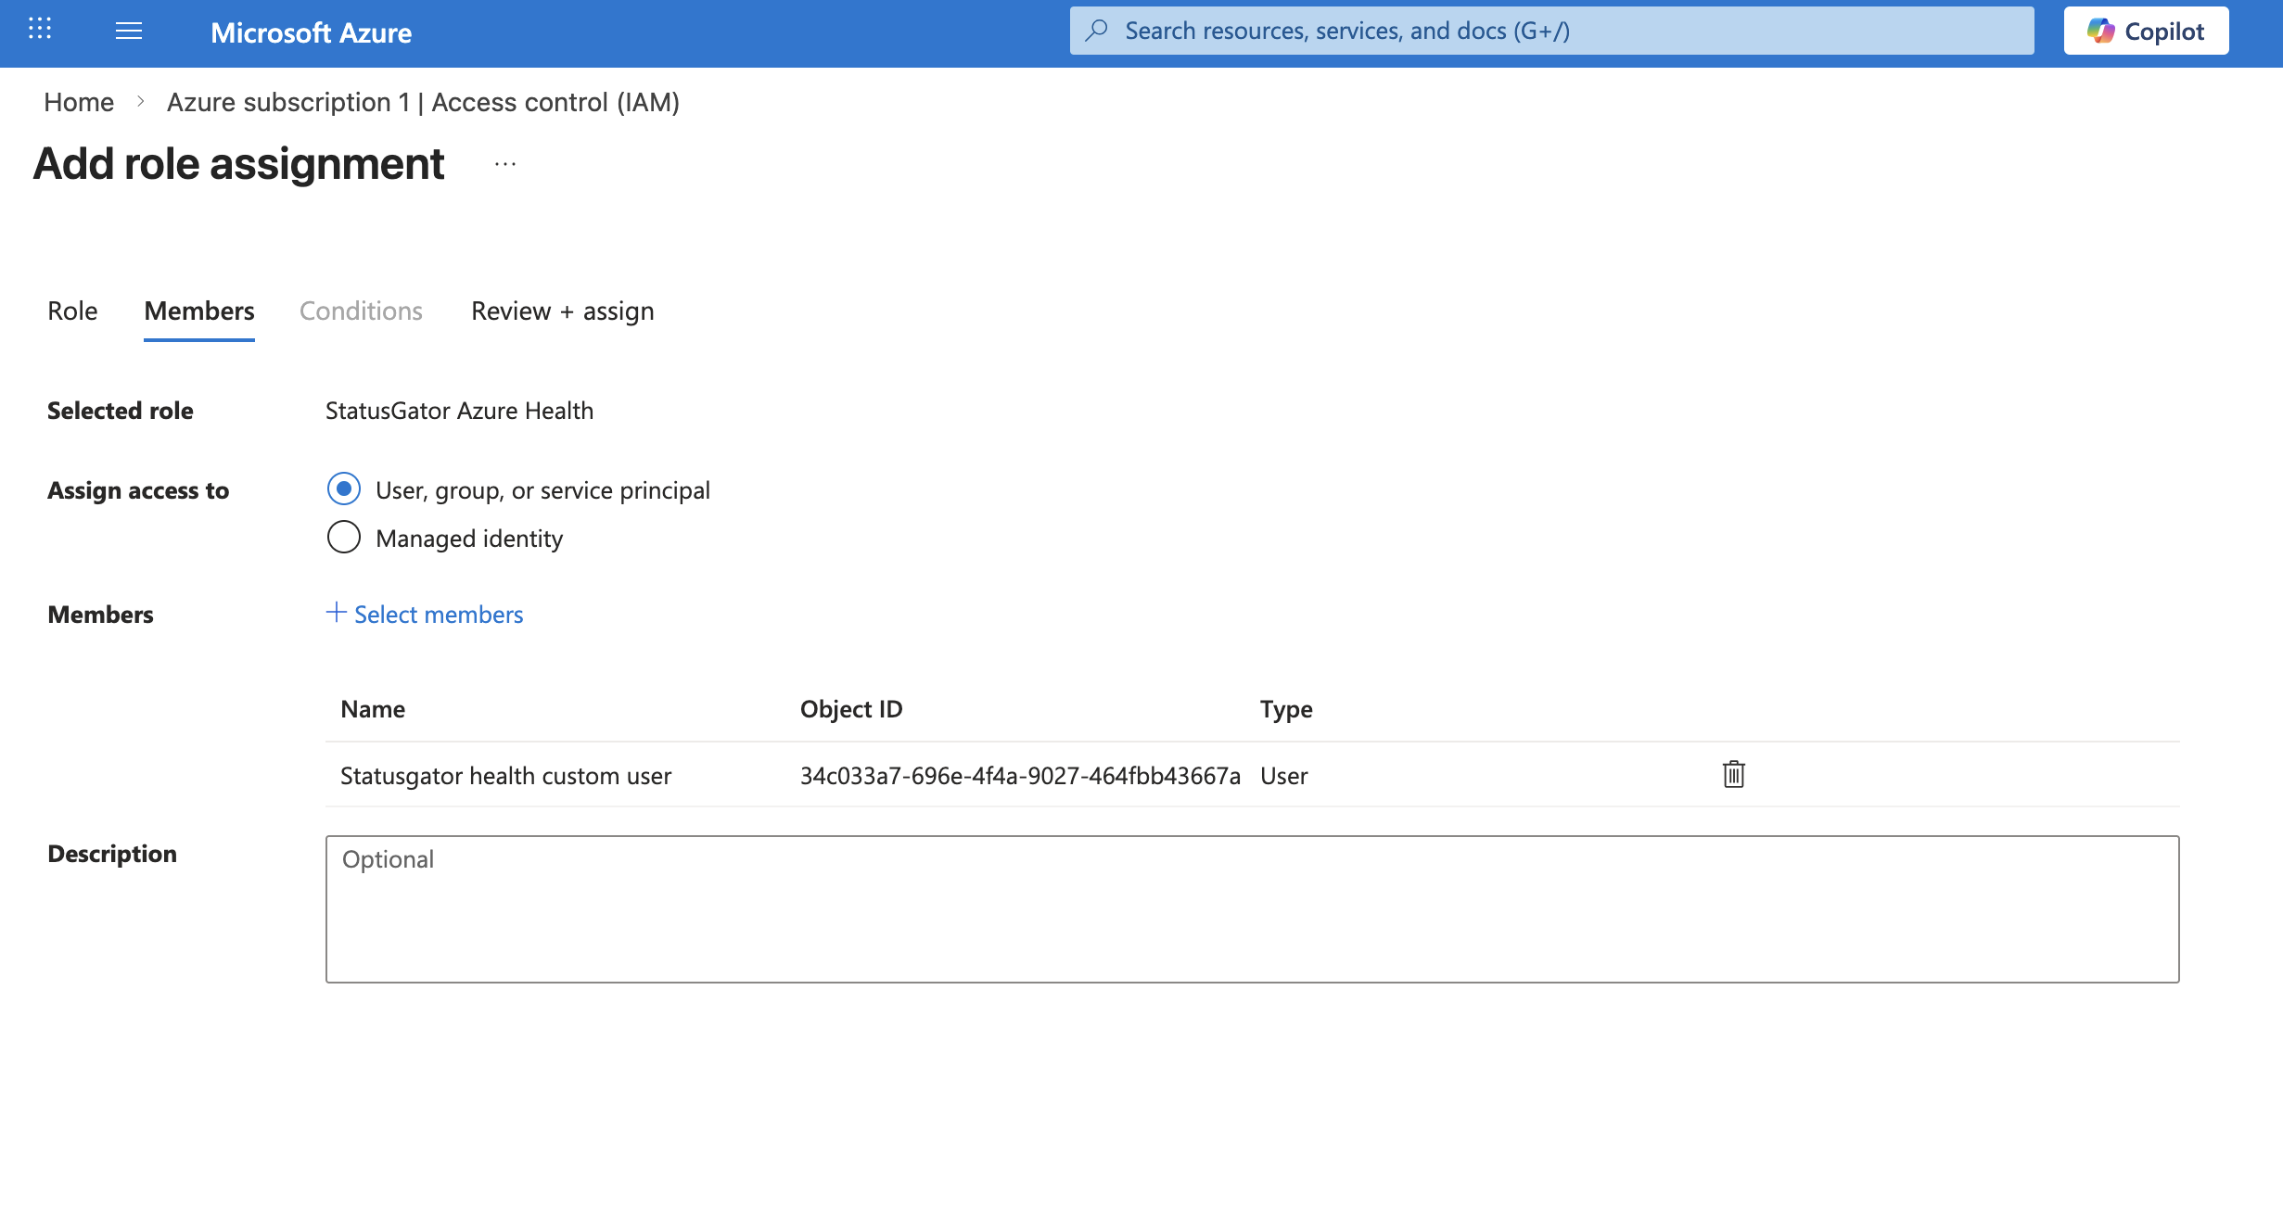Screen dimensions: 2283x1231
Task: Click the search magnifier icon
Action: pos(1097,31)
